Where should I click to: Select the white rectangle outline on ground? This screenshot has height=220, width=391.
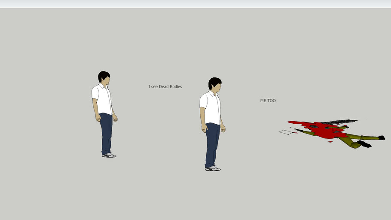coord(285,132)
